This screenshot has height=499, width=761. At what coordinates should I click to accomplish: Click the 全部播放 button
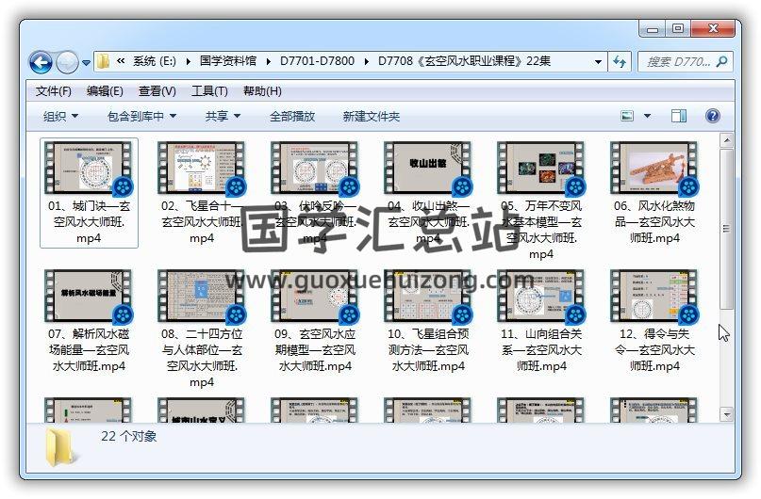coord(292,116)
